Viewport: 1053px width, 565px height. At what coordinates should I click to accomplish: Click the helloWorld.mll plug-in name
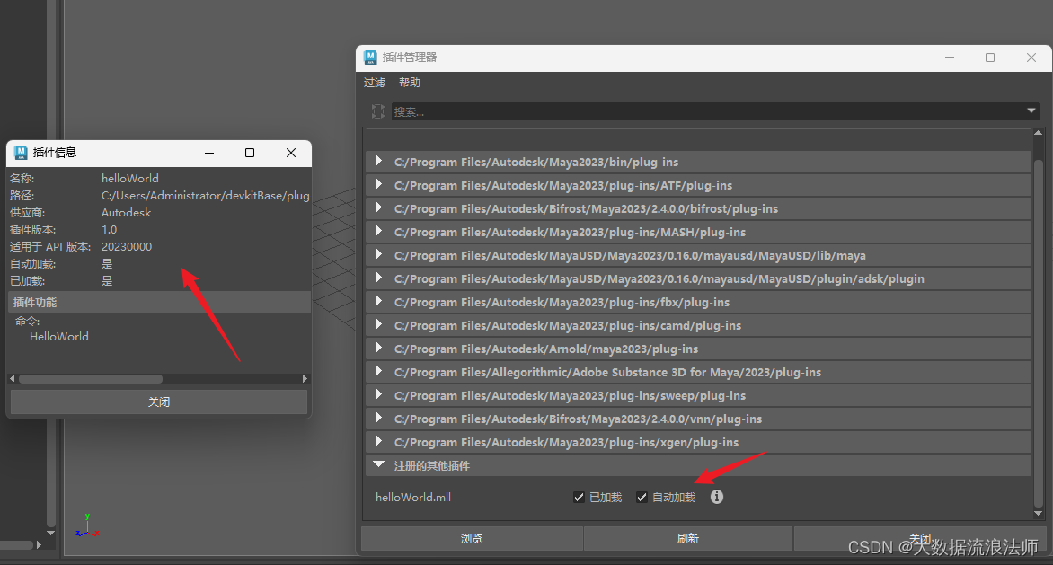tap(413, 498)
